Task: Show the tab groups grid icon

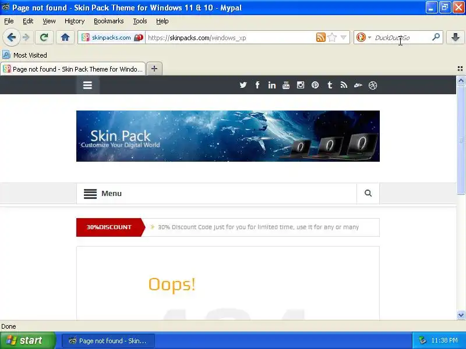Action: click(460, 69)
